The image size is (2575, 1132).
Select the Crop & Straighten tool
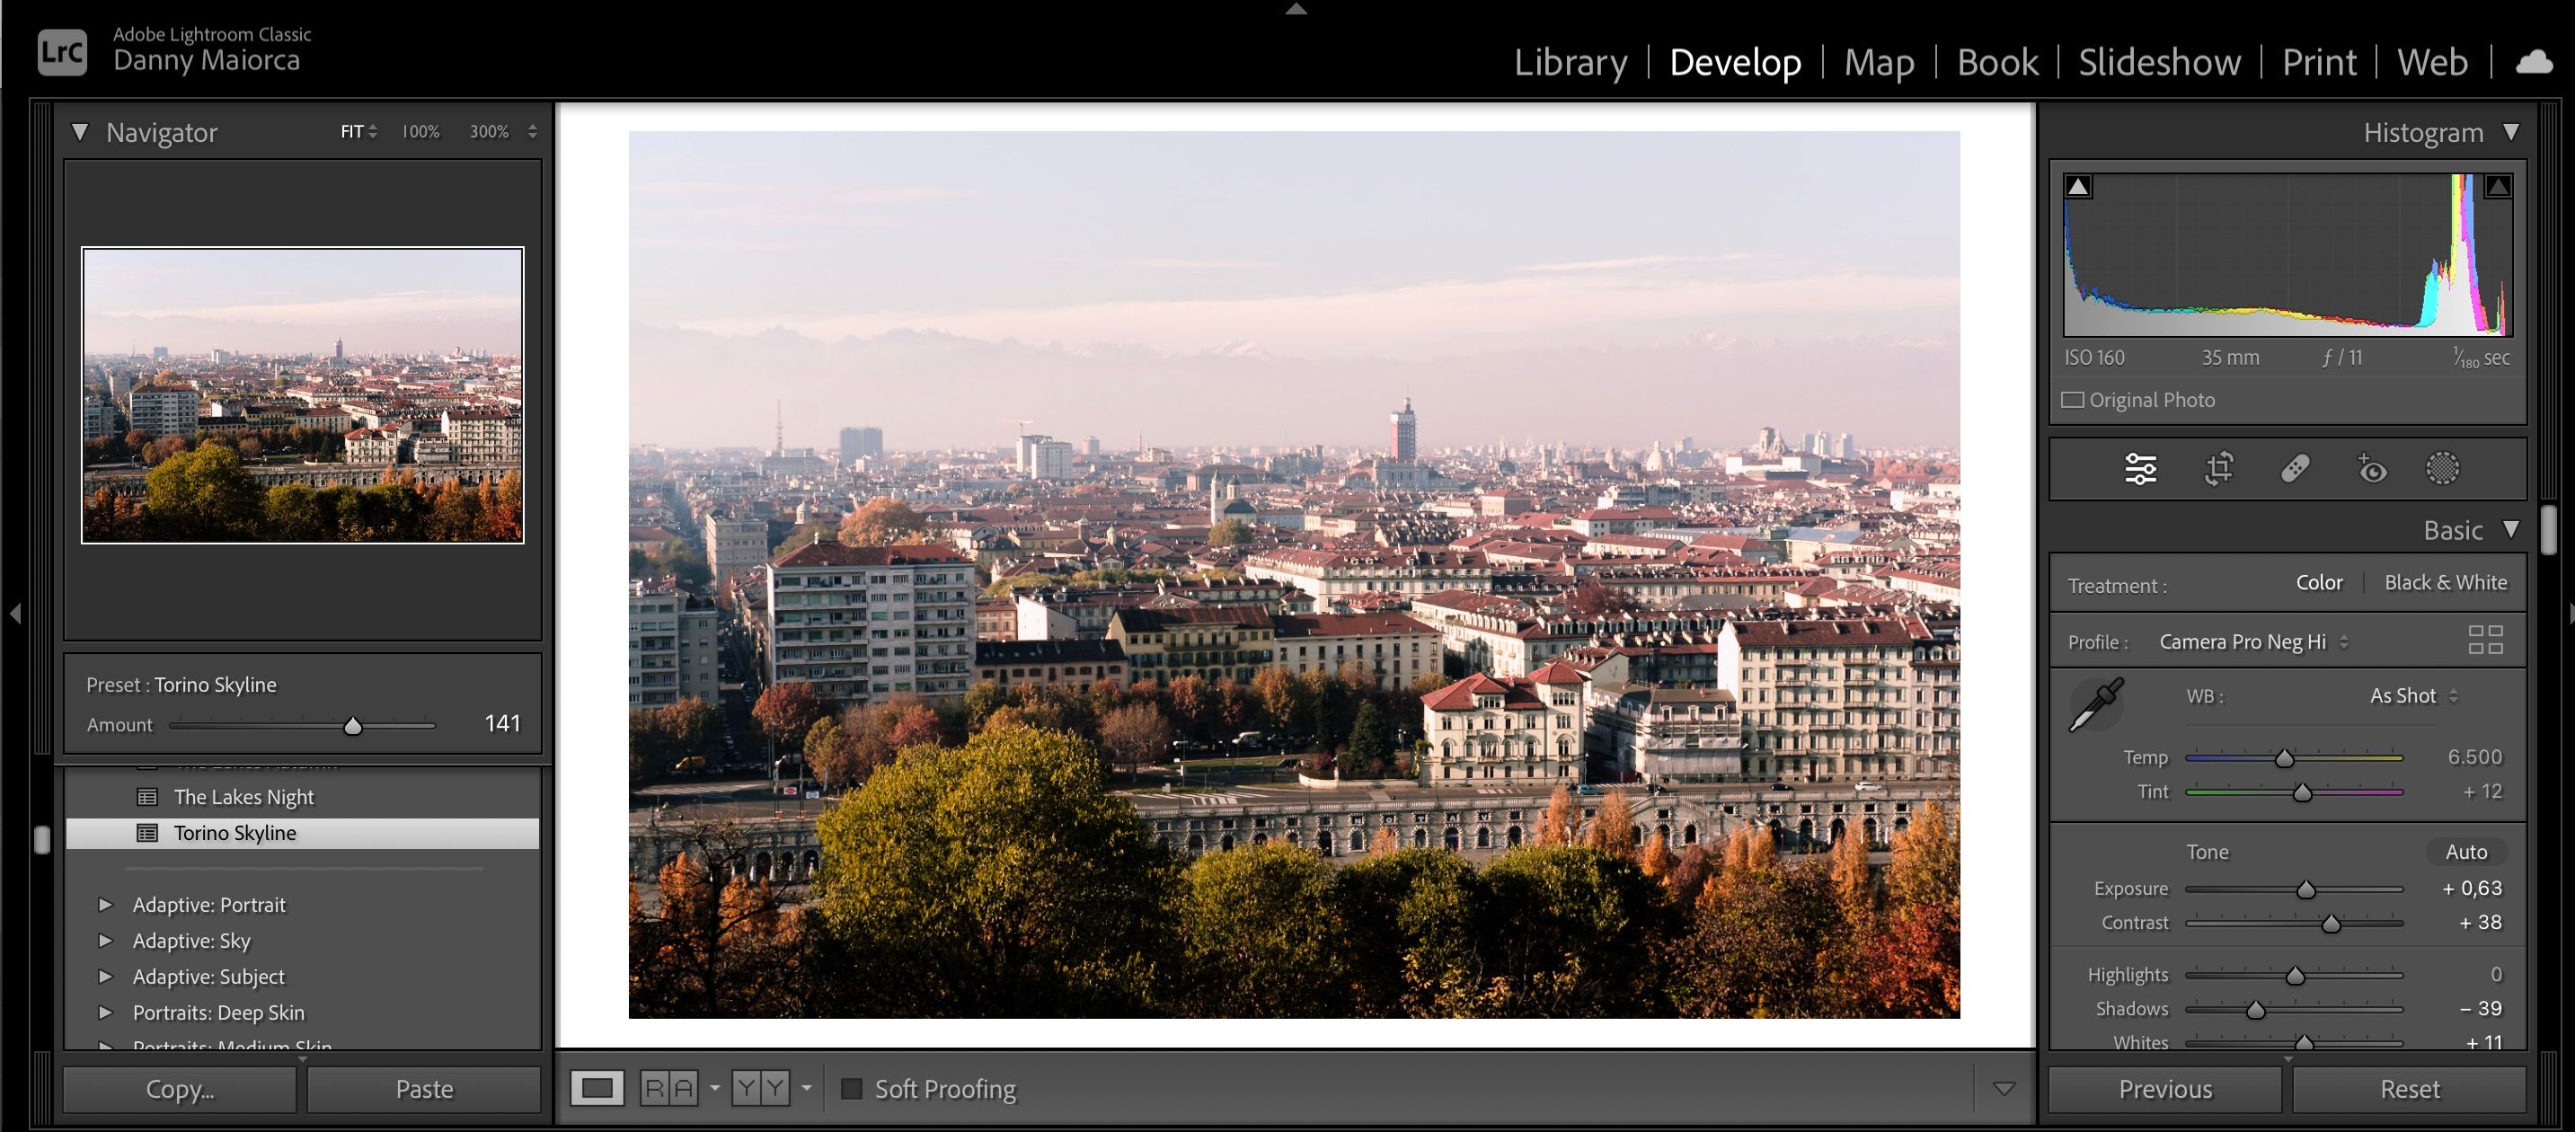coord(2219,469)
